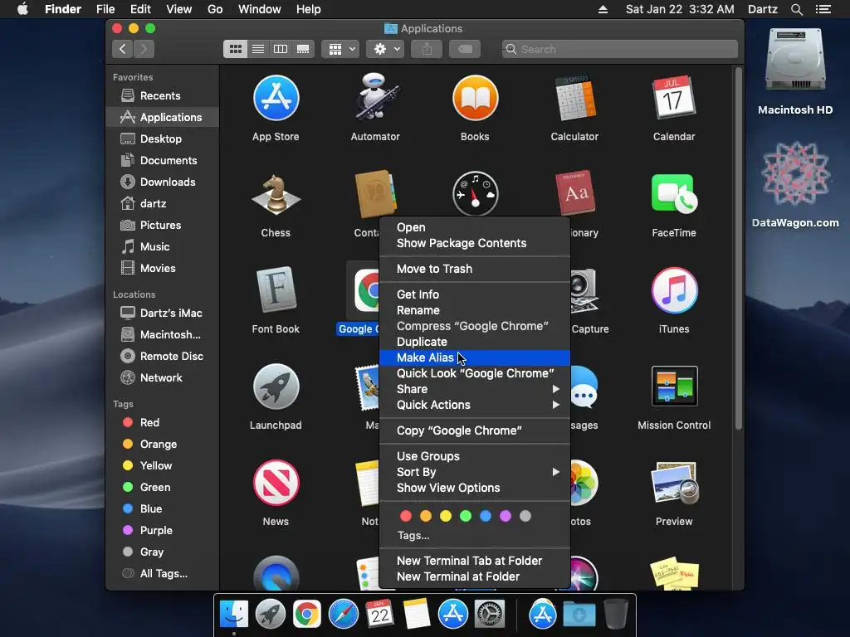Choose Get Info in context menu

point(475,294)
